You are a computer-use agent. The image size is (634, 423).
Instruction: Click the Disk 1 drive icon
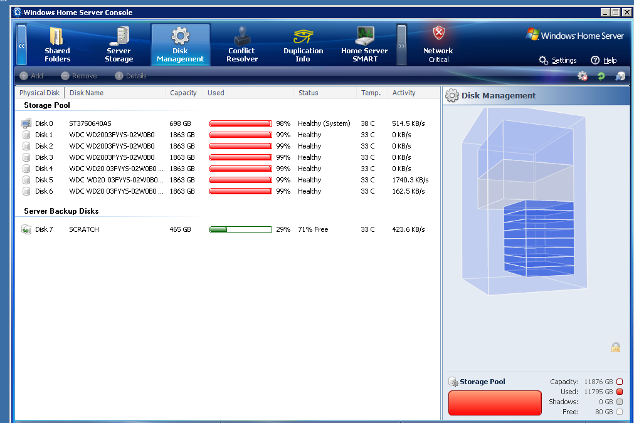[x=26, y=135]
